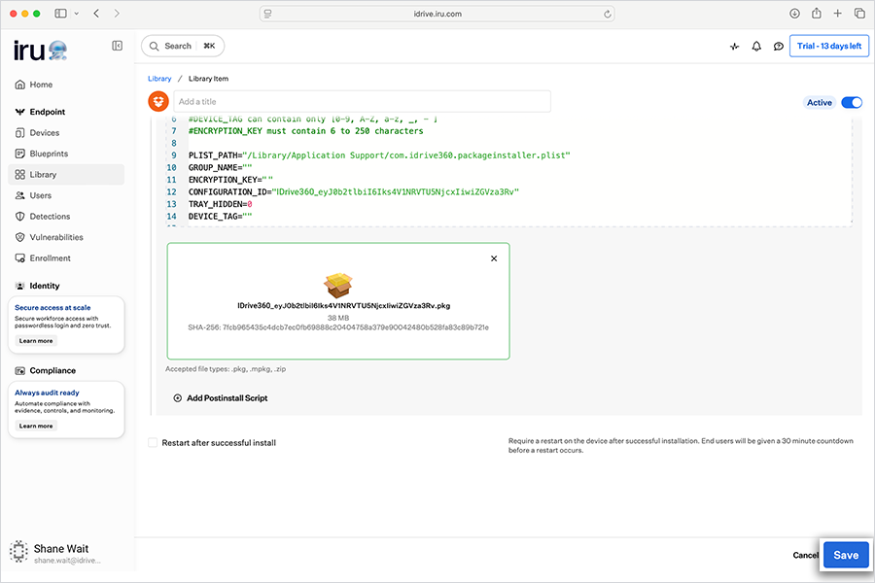Show Safari downloads

click(794, 14)
